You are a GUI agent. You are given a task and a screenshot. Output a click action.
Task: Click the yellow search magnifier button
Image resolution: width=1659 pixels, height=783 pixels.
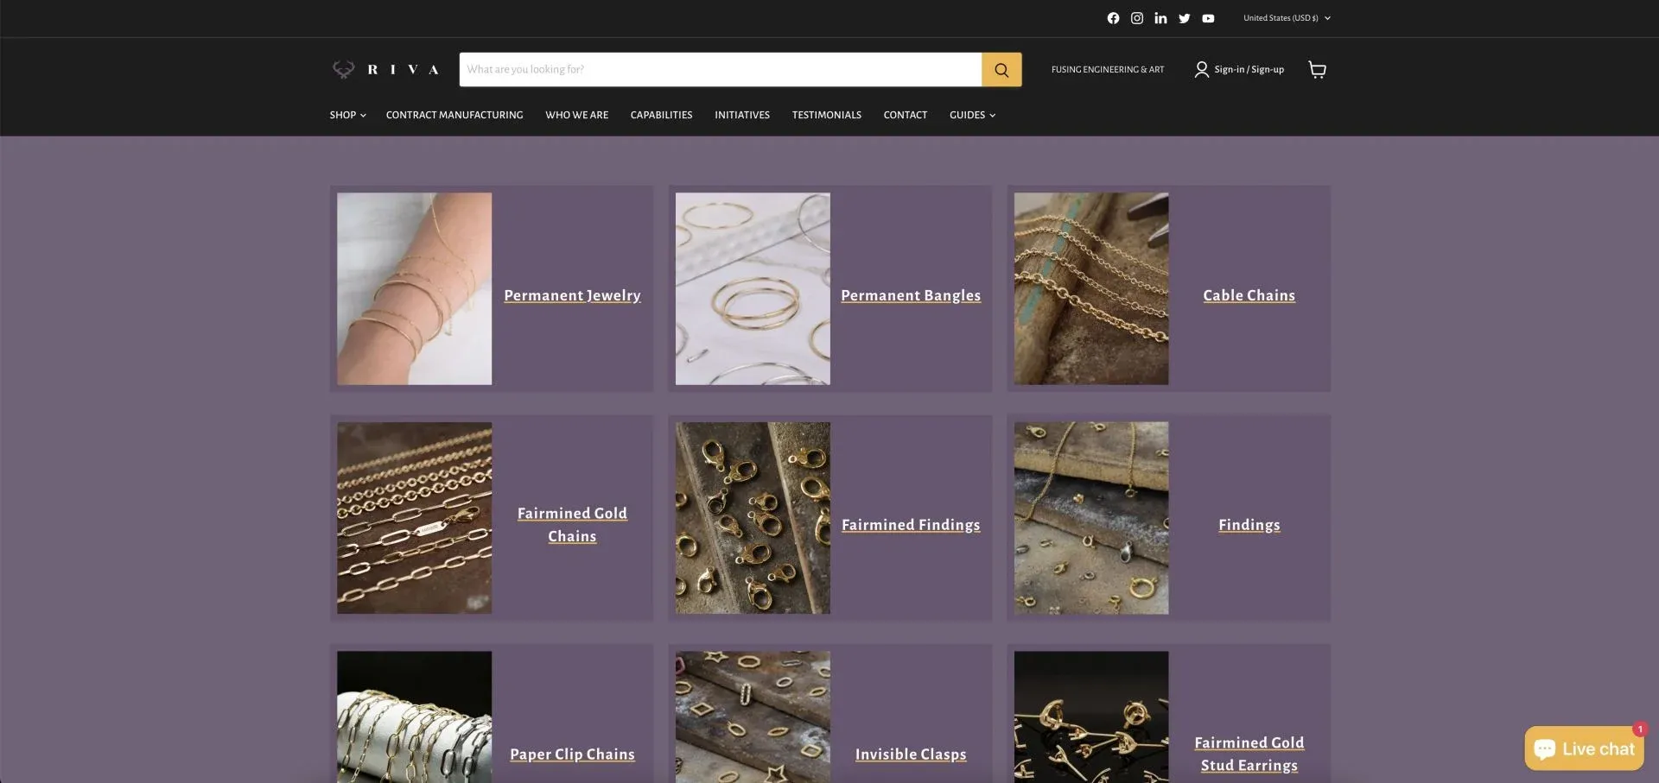(1001, 70)
